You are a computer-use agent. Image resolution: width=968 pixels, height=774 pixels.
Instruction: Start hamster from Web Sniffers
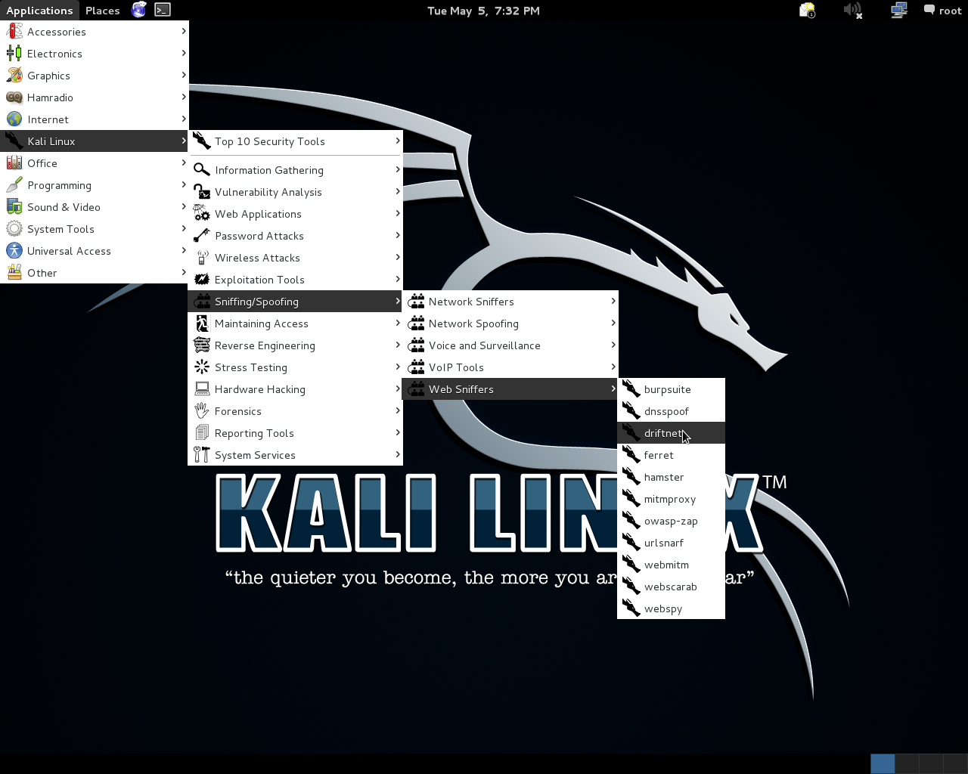tap(672, 477)
